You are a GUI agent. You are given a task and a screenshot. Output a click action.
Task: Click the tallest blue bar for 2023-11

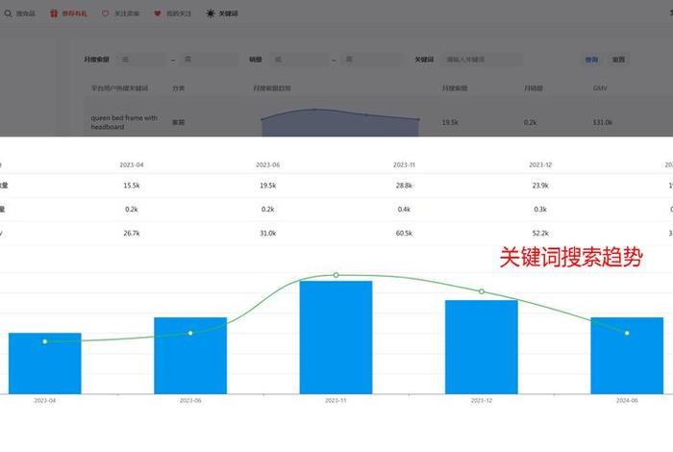[336, 338]
